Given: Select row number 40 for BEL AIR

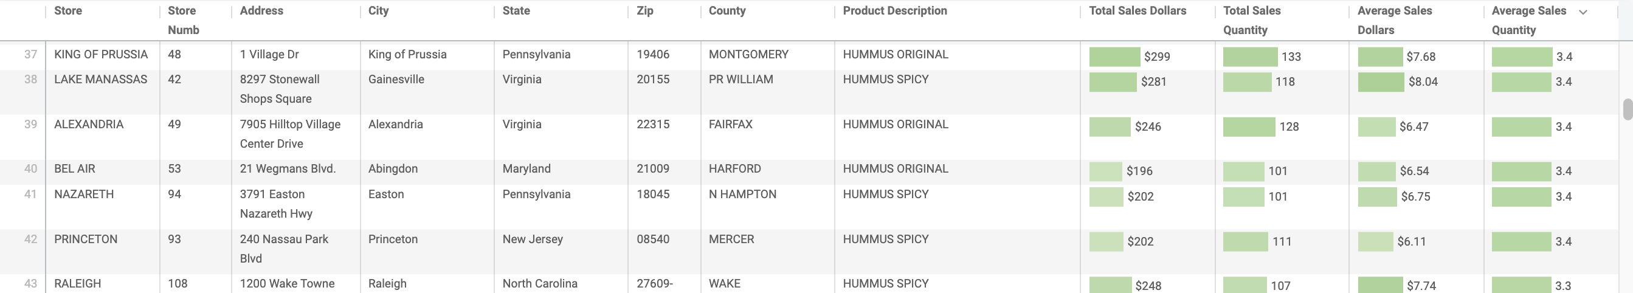Looking at the screenshot, I should [x=30, y=169].
